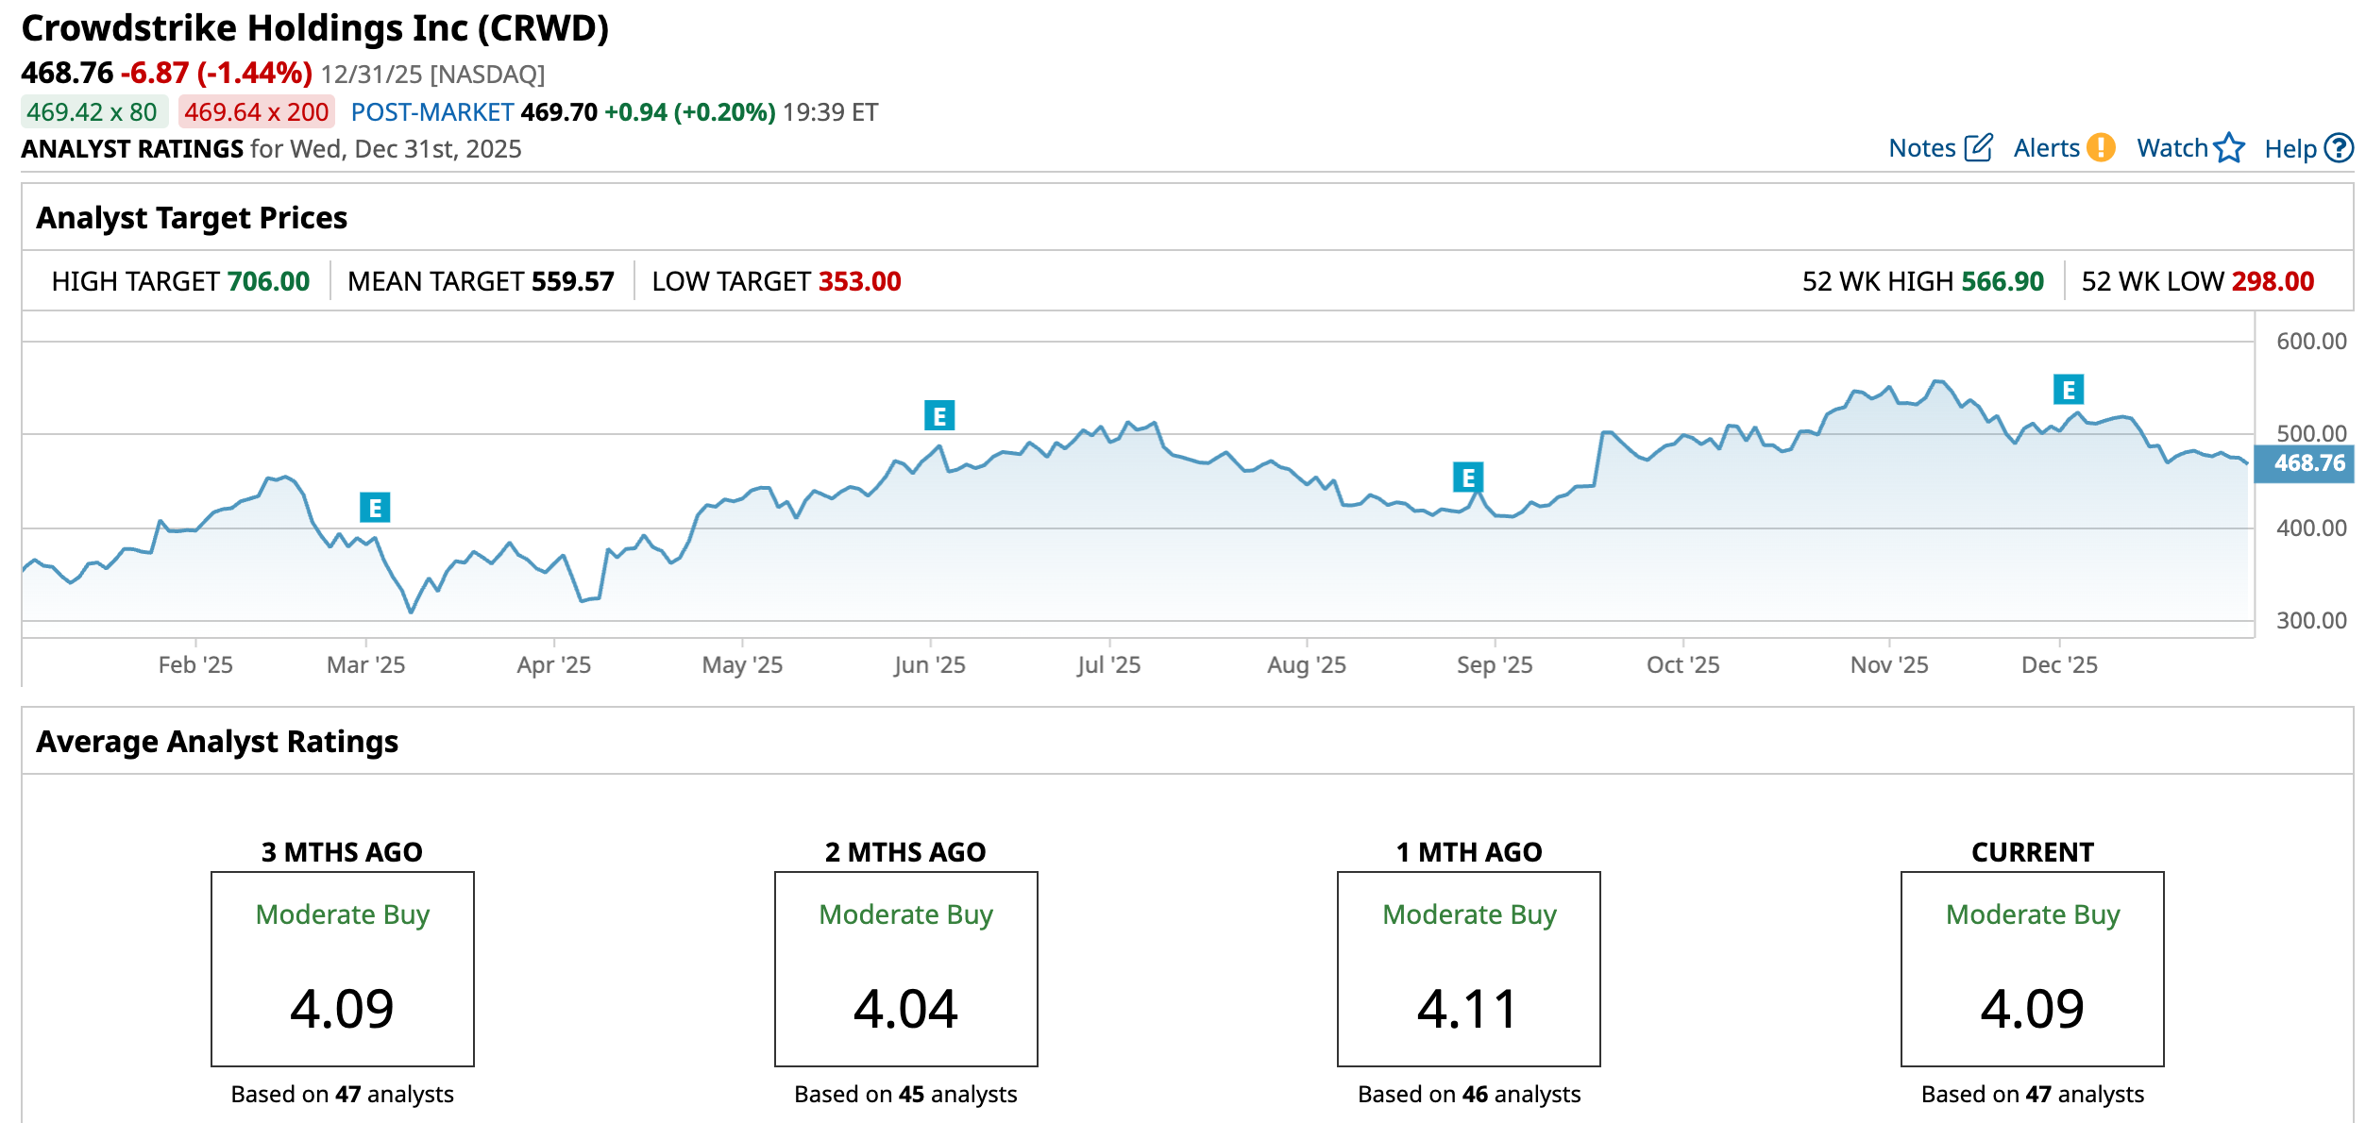Open the Notes link
The height and width of the screenshot is (1123, 2366).
(x=1921, y=148)
